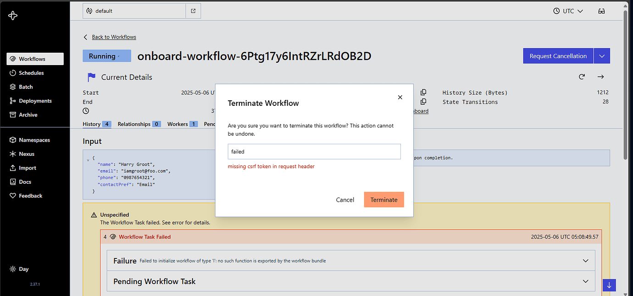Expand the Failure details section
The image size is (633, 296).
click(x=586, y=260)
